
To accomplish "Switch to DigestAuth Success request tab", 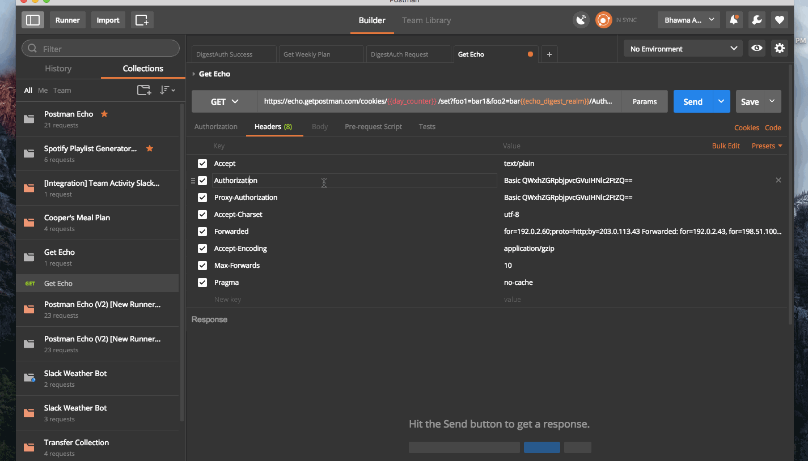I will [x=234, y=54].
